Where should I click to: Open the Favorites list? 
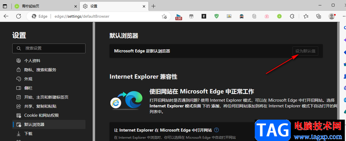click(x=306, y=17)
